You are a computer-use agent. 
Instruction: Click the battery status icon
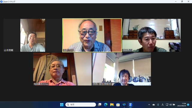click(x=174, y=105)
